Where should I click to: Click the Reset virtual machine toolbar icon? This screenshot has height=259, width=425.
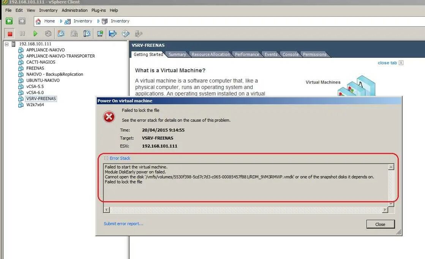(48, 33)
